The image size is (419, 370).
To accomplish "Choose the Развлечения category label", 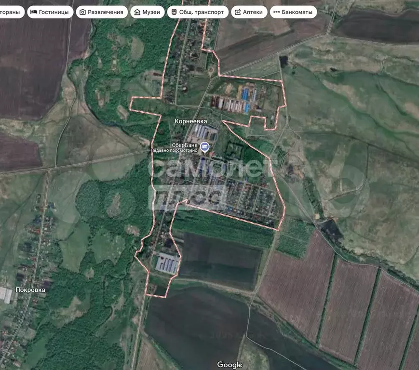I will (106, 12).
